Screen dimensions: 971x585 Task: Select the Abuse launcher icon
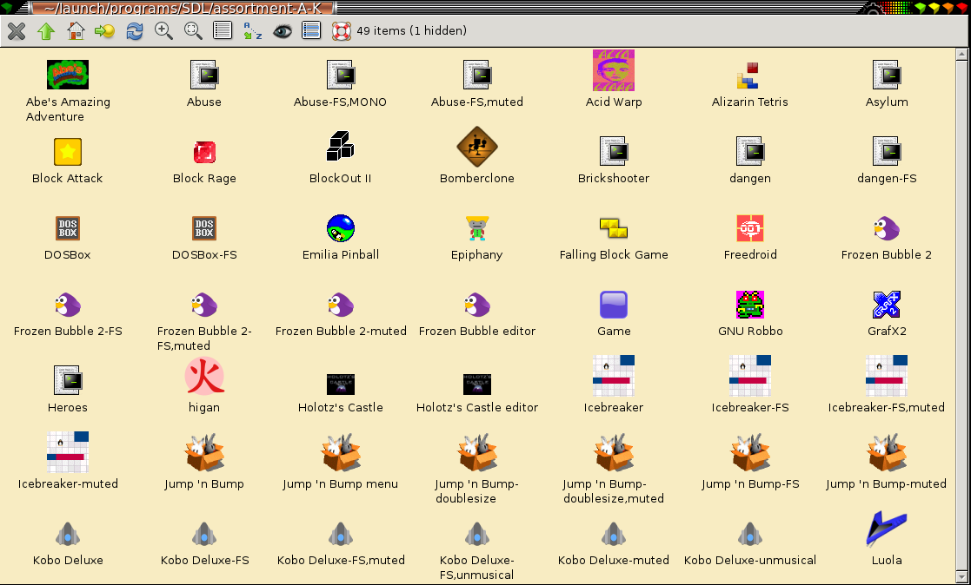point(203,75)
